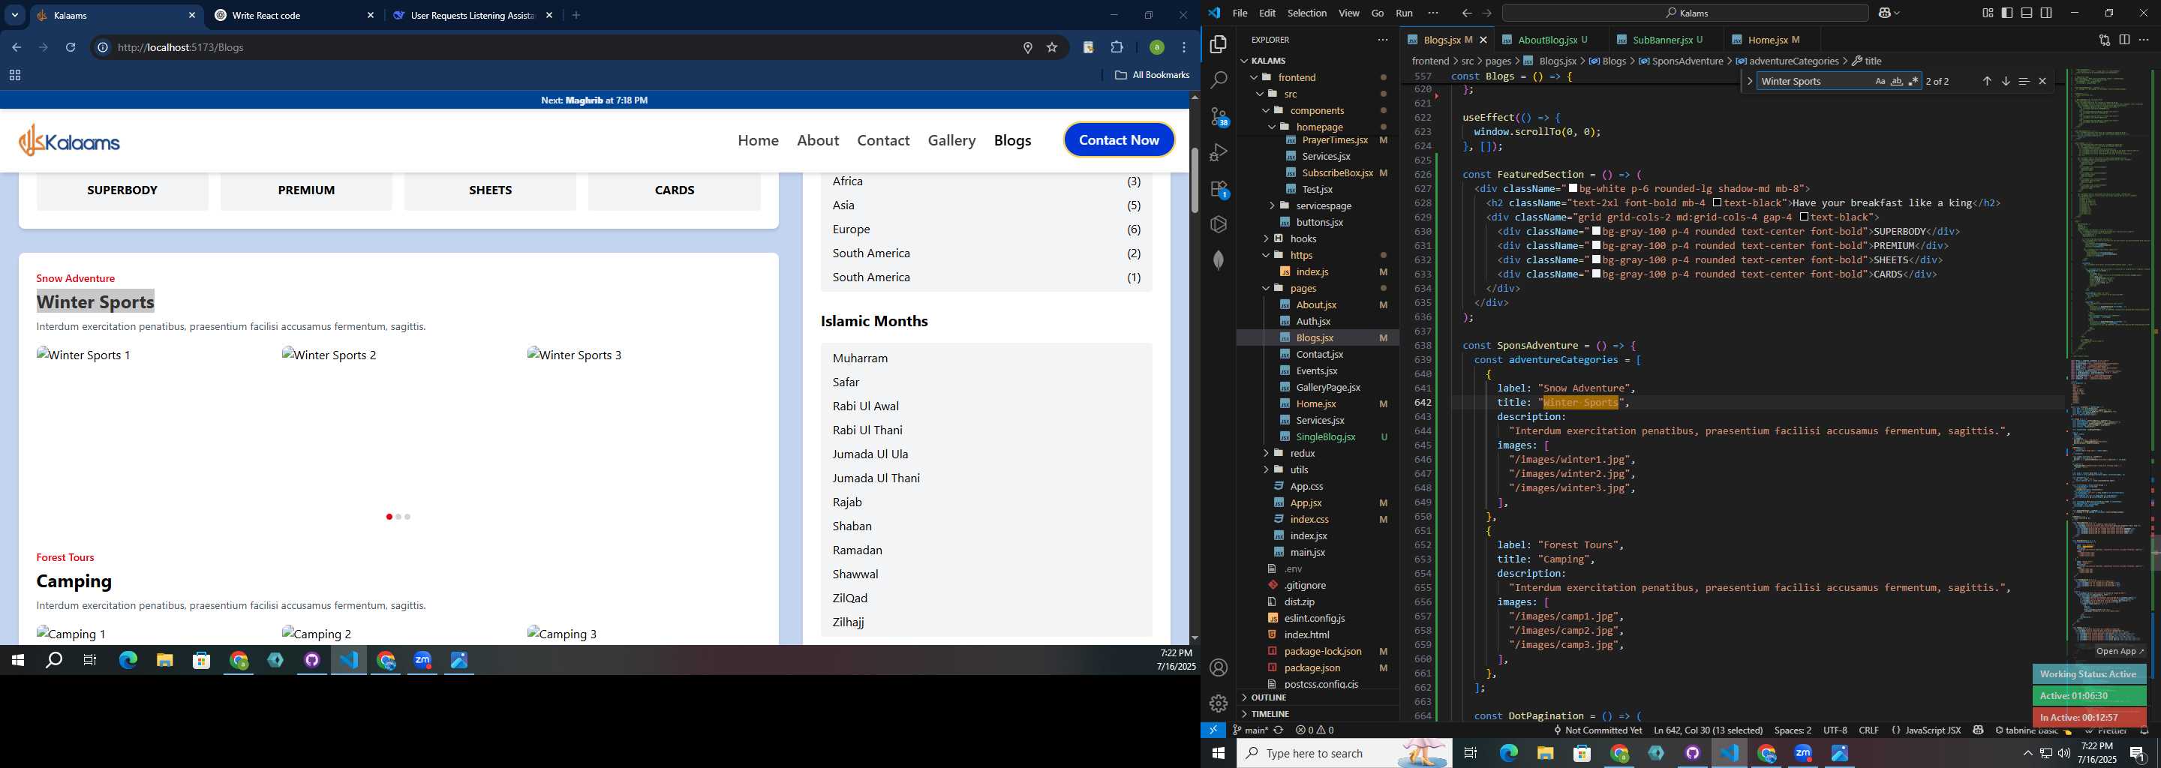The image size is (2161, 768).
Task: Split the editor to the right
Action: [2124, 40]
